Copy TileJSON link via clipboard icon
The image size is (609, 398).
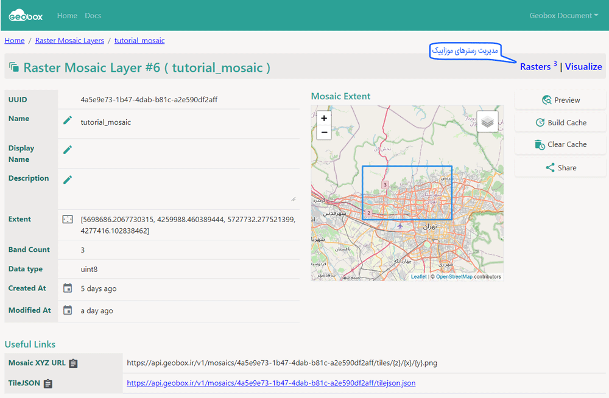(48, 384)
